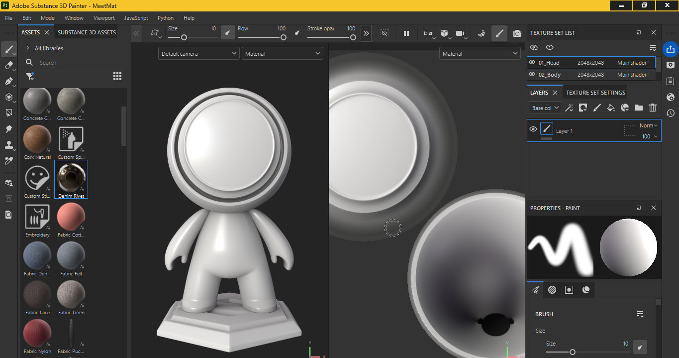
Task: Open display settings monitor icon
Action: click(x=670, y=65)
